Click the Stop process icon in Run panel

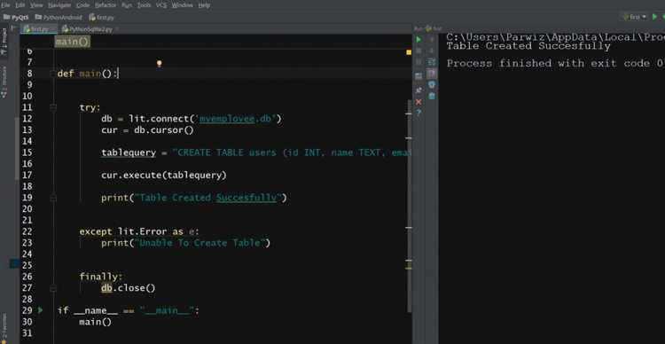pos(419,51)
